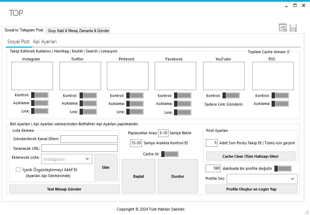310x215 pixels.
Task: Enable YouTube Kontrol switch
Action: click(x=231, y=96)
